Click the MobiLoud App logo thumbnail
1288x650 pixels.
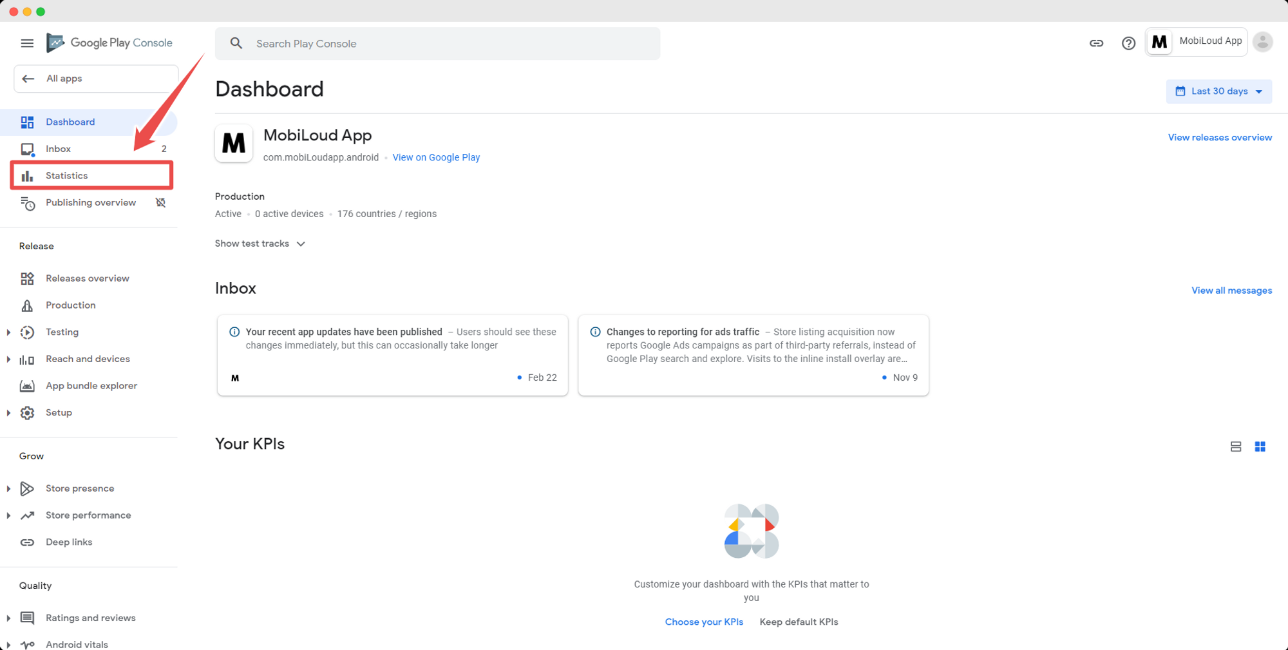pos(234,143)
